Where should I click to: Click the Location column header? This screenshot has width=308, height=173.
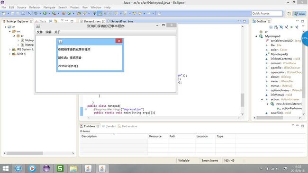coord(205,136)
